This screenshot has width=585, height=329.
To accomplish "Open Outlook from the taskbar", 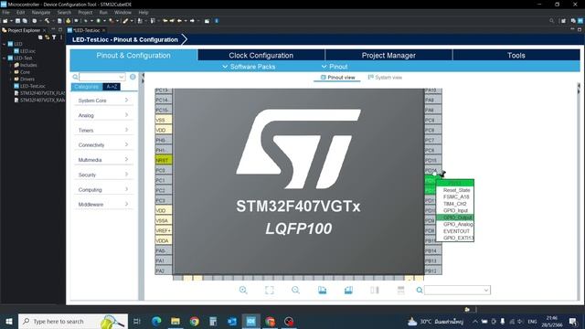I will coord(232,321).
